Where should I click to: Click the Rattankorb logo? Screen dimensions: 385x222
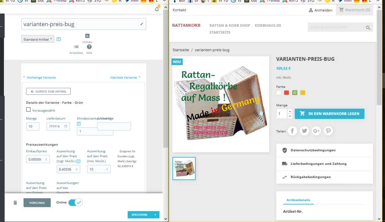pyautogui.click(x=186, y=25)
